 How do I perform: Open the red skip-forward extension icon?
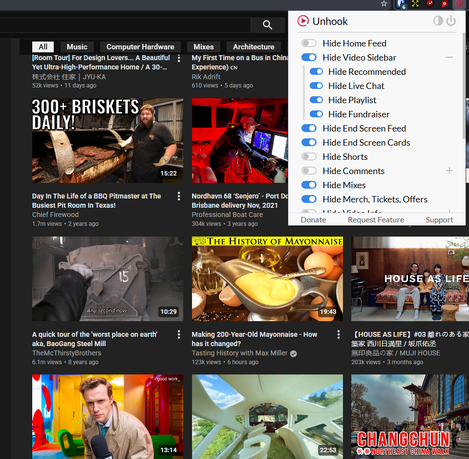[430, 3]
